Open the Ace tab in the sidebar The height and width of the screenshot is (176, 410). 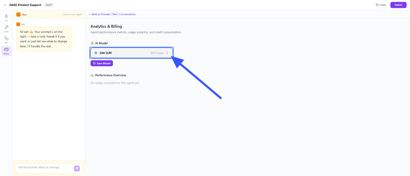(6, 17)
